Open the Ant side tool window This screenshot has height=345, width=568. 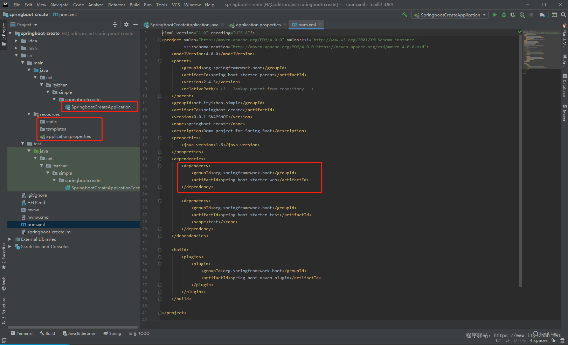tap(564, 60)
